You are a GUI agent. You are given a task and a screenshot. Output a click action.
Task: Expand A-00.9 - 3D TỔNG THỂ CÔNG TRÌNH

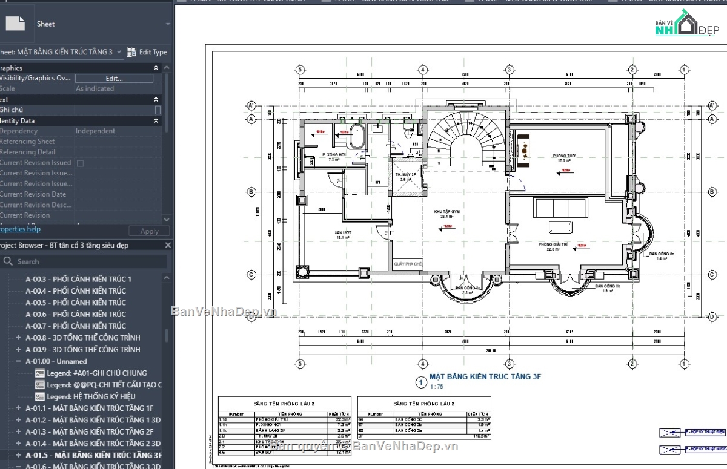click(18, 350)
